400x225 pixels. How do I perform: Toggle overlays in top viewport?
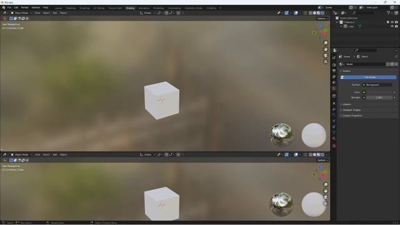[296, 12]
